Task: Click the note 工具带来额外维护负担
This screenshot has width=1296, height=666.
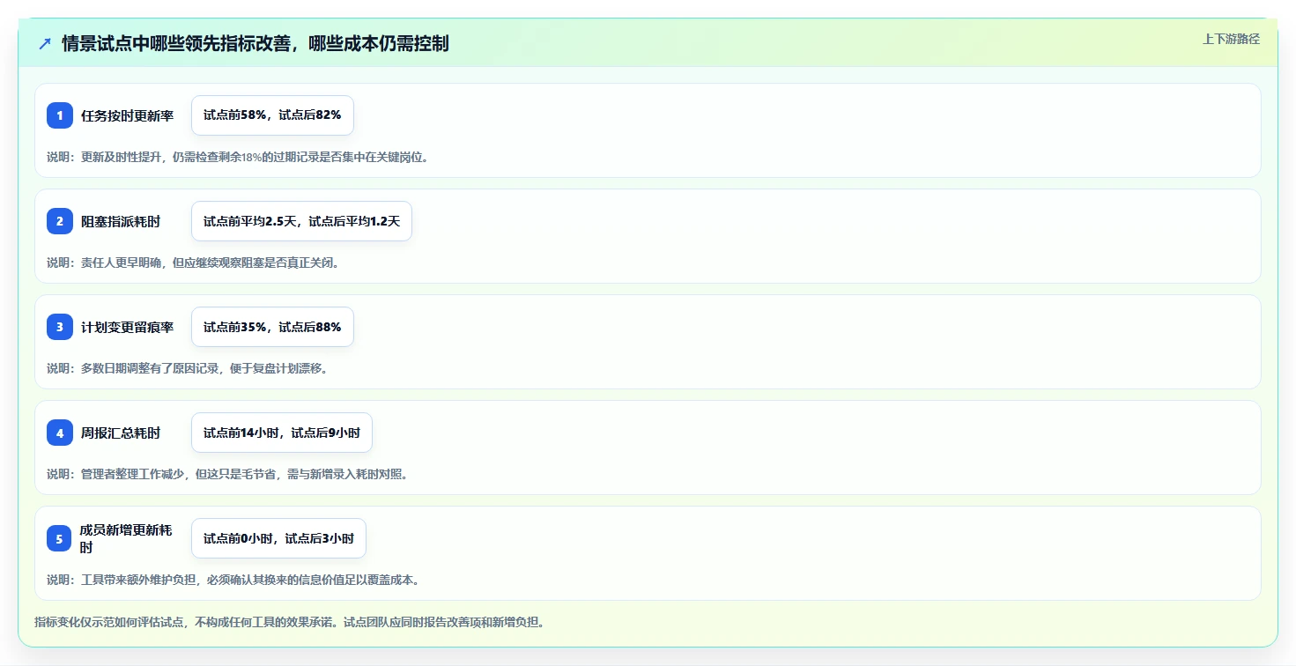Action: pos(234,580)
